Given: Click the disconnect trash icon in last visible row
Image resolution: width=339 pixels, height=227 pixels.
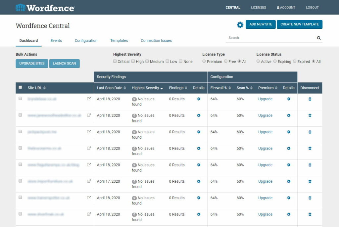Looking at the screenshot, I should (310, 214).
